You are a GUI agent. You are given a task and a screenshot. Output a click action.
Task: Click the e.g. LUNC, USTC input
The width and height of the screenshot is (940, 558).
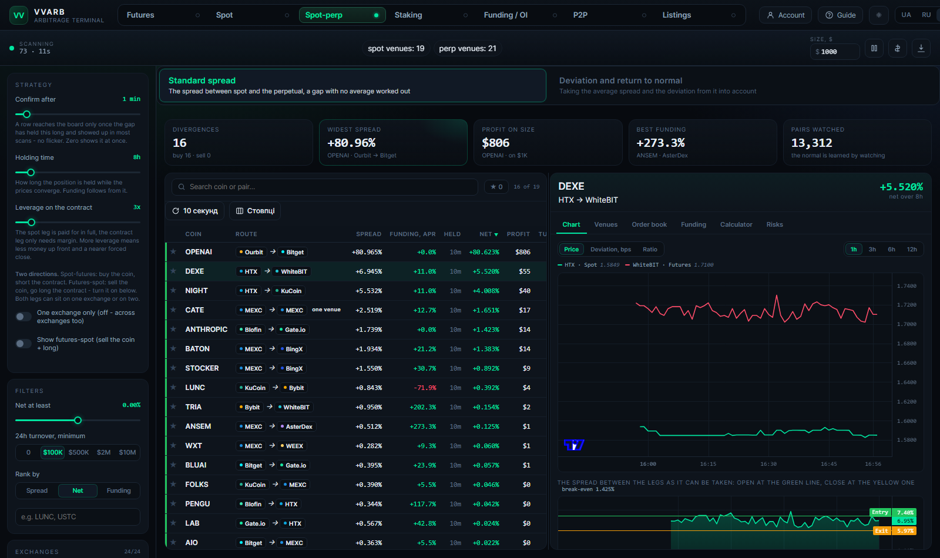tap(78, 517)
